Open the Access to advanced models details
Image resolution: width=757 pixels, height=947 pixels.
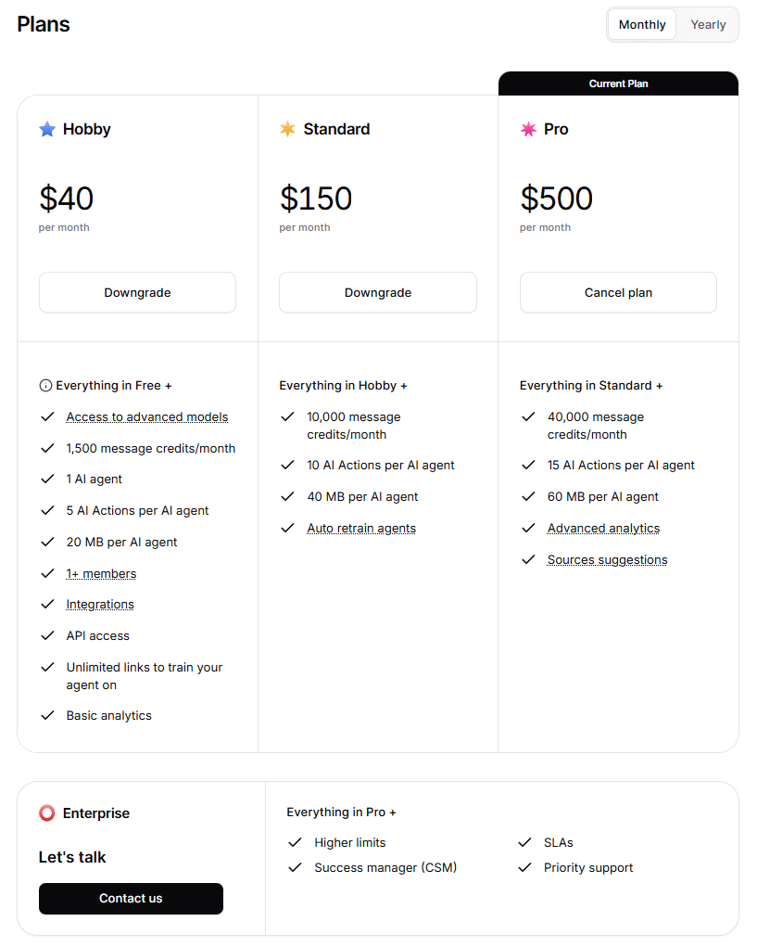click(x=146, y=416)
